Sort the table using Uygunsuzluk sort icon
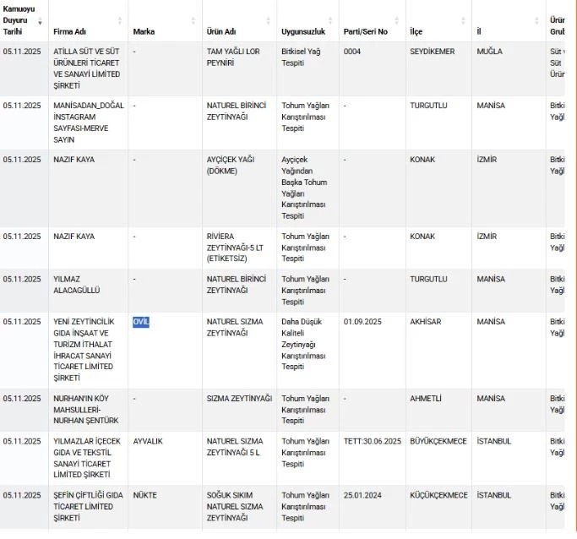 pos(329,21)
